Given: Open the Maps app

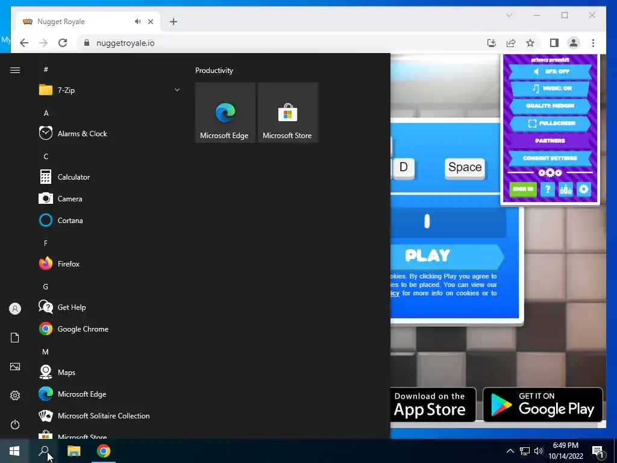Looking at the screenshot, I should click(110, 373).
